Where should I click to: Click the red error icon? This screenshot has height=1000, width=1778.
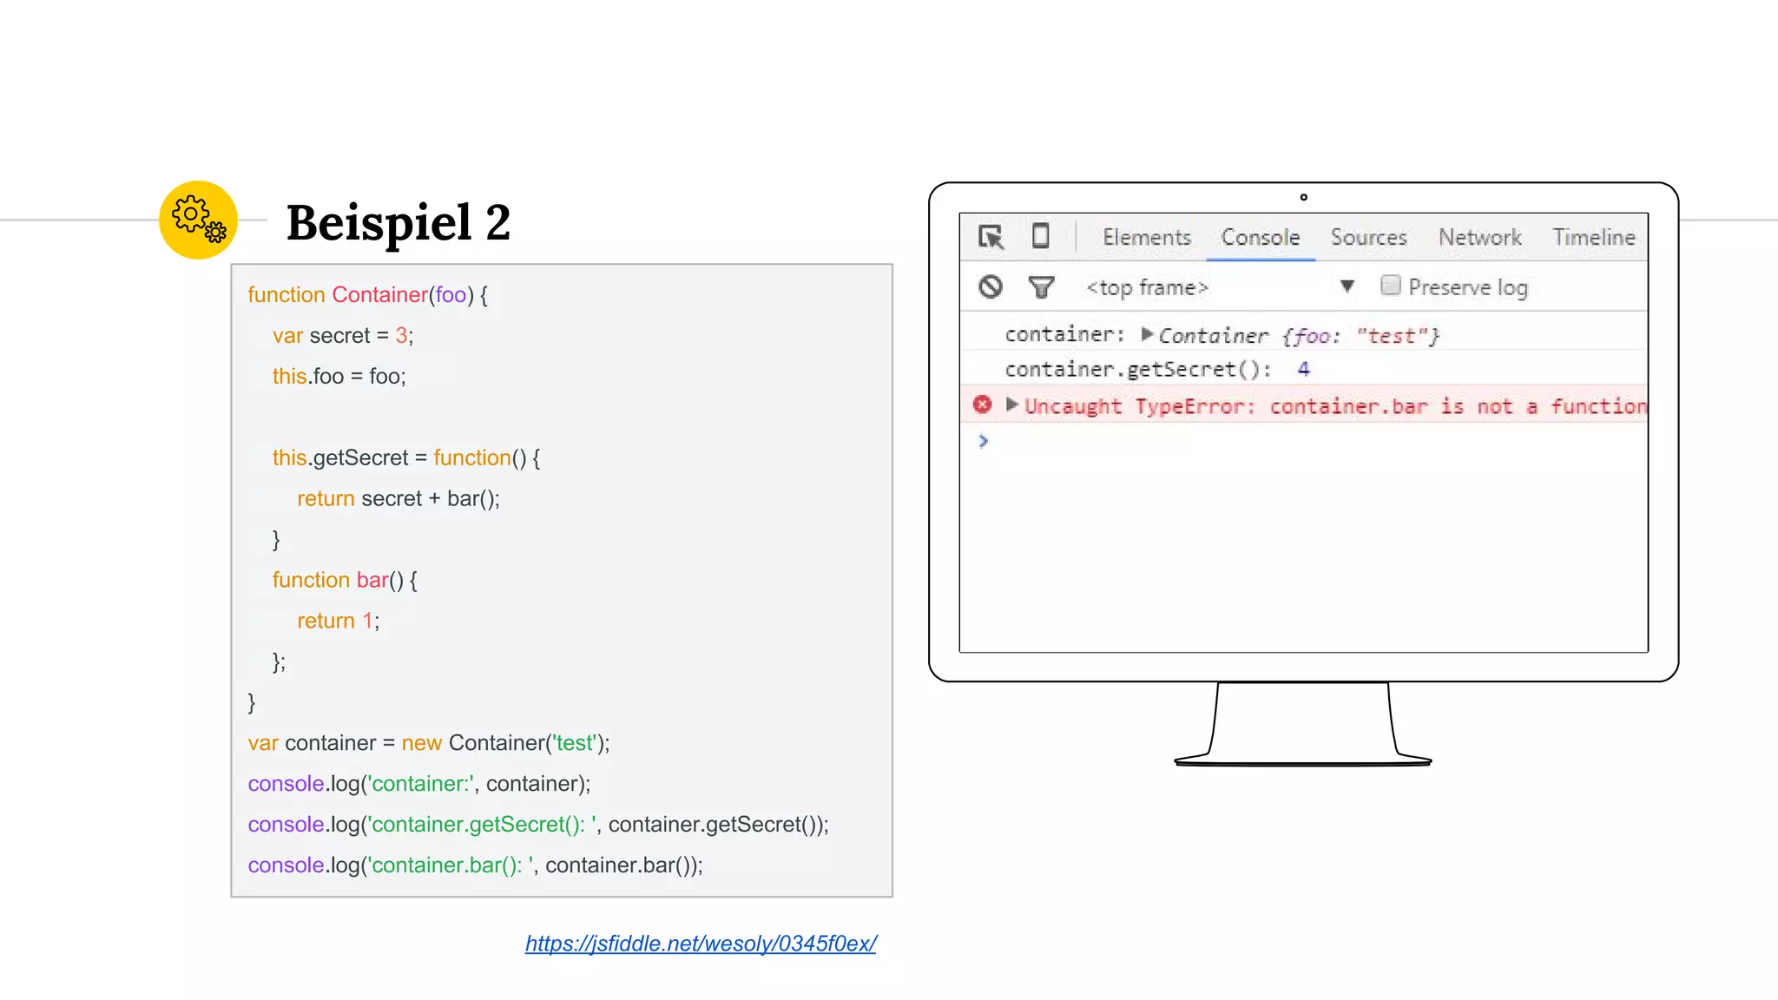[982, 405]
